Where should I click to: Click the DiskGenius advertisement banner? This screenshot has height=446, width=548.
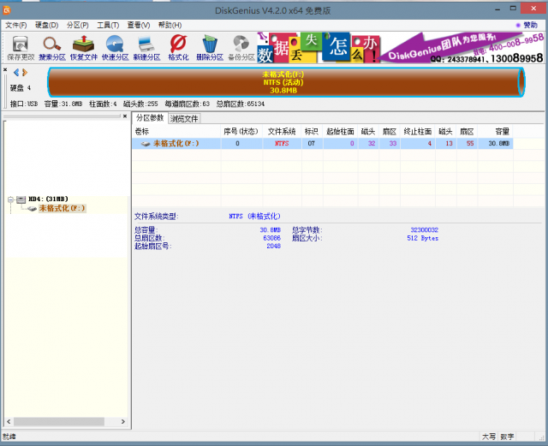401,48
